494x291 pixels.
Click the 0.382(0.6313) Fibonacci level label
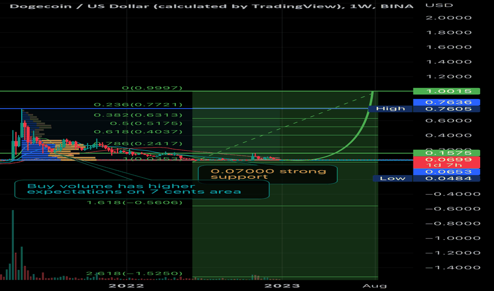pos(138,115)
